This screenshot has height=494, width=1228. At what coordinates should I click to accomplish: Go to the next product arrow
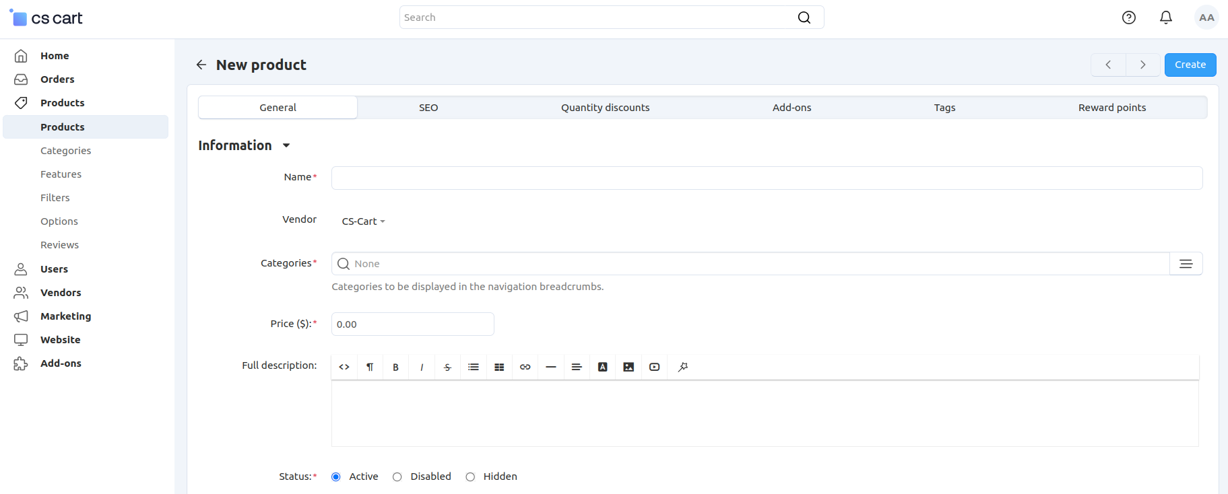click(1143, 65)
